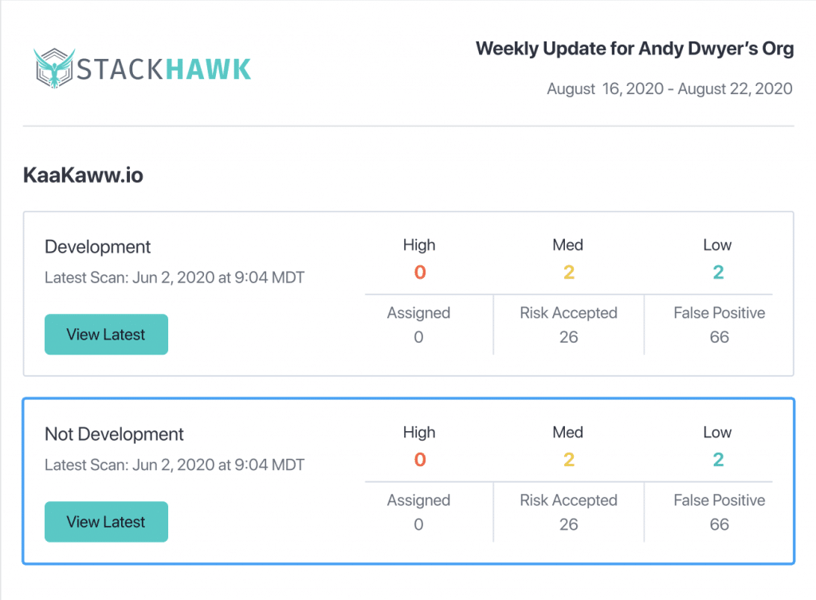Click the Development environment title

click(97, 247)
